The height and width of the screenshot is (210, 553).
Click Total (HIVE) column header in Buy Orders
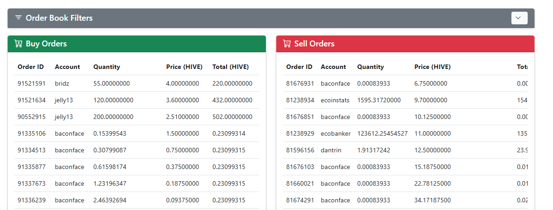(231, 67)
